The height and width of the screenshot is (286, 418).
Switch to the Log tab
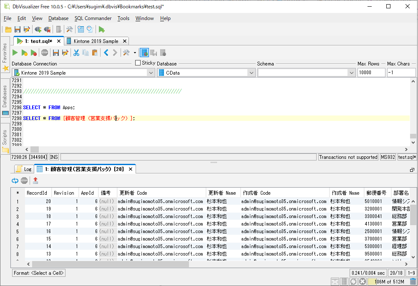click(x=24, y=169)
